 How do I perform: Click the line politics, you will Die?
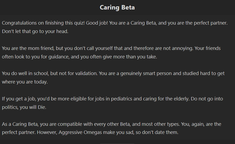click(24, 107)
